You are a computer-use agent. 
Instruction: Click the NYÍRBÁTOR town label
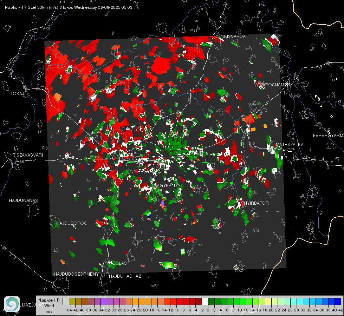tap(256, 203)
